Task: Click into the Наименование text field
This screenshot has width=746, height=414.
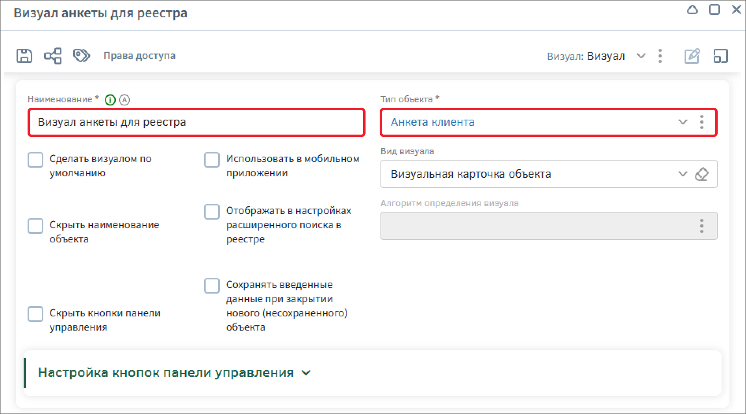Action: click(196, 122)
